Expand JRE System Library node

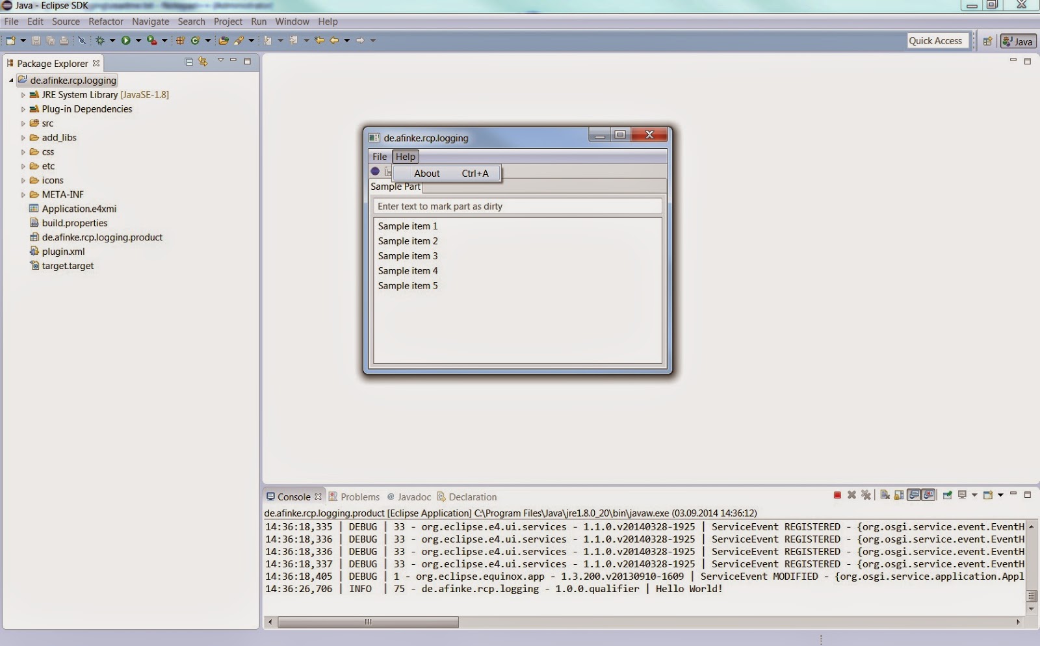point(23,95)
